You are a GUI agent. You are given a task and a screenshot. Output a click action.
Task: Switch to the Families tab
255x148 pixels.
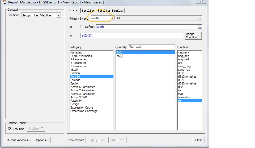[88, 11]
